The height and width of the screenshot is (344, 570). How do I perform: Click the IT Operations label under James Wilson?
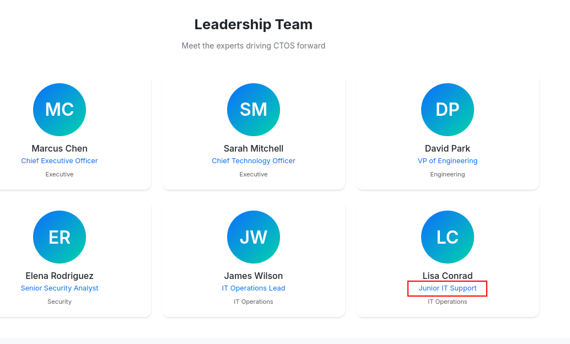(254, 302)
